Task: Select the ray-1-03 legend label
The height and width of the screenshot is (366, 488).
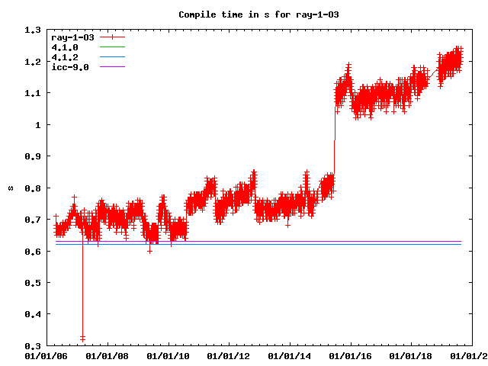Action: (x=72, y=37)
